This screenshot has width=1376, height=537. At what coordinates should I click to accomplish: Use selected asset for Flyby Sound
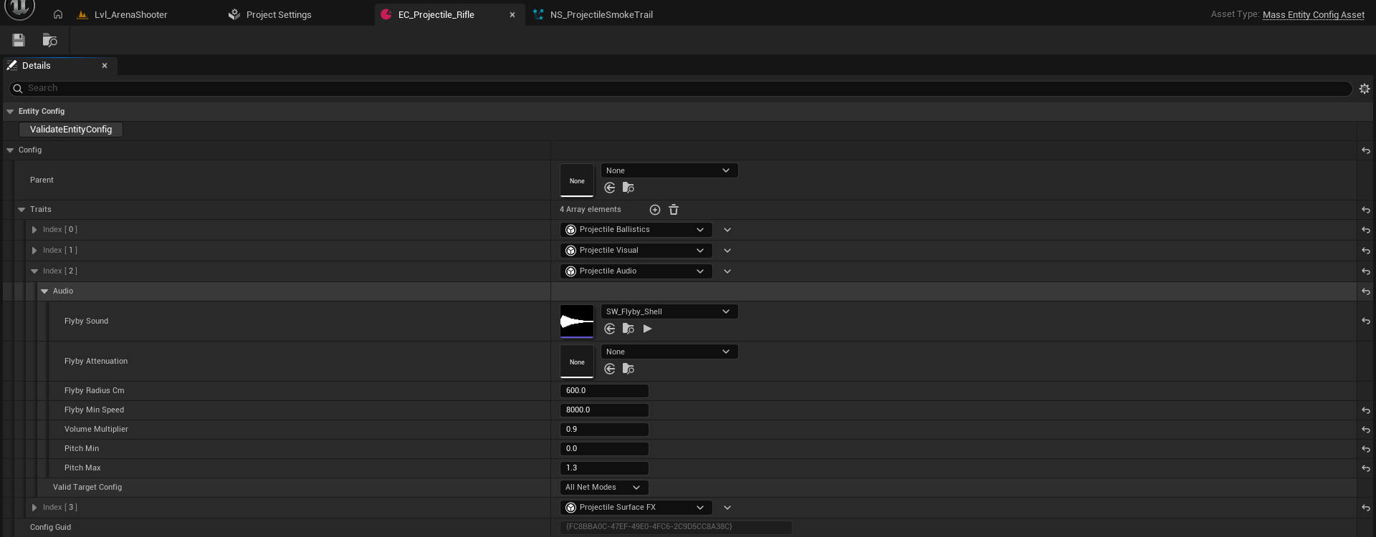pyautogui.click(x=610, y=329)
